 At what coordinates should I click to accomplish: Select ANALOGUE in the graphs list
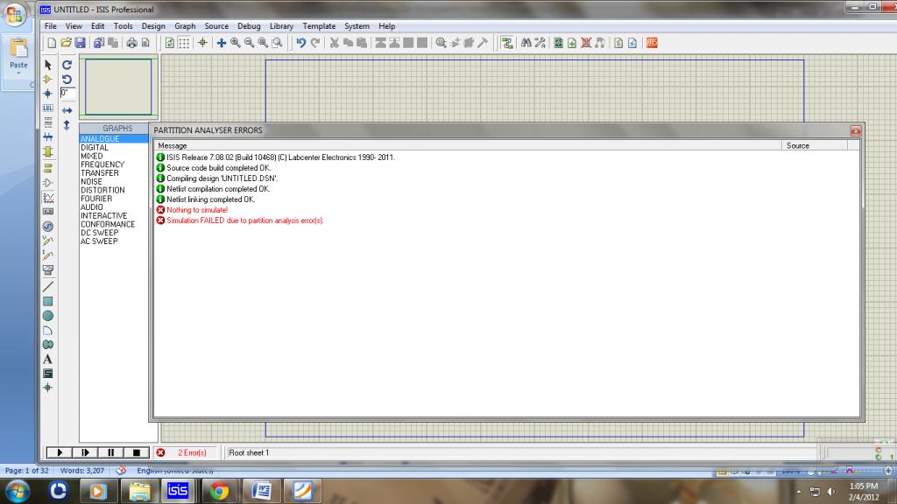coord(114,139)
